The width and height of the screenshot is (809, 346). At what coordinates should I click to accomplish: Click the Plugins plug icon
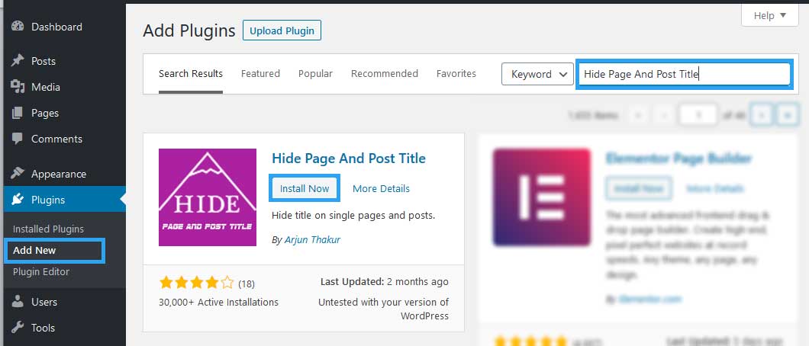coord(18,199)
